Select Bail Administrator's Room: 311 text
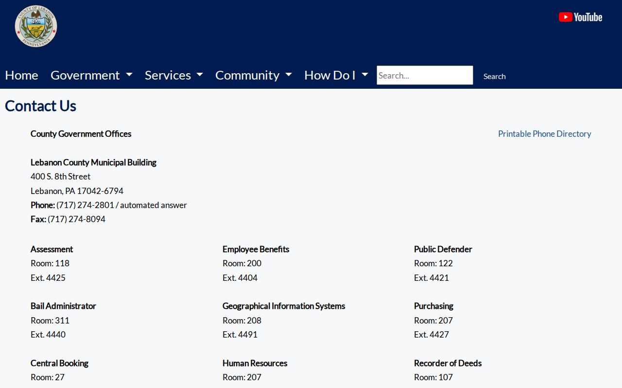622x388 pixels. coord(50,321)
